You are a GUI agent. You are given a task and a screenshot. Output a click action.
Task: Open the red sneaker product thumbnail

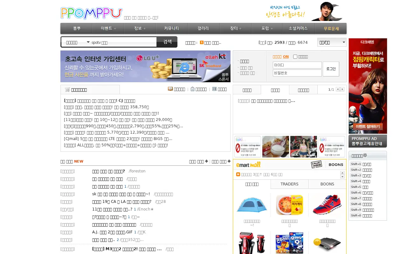(x=327, y=205)
